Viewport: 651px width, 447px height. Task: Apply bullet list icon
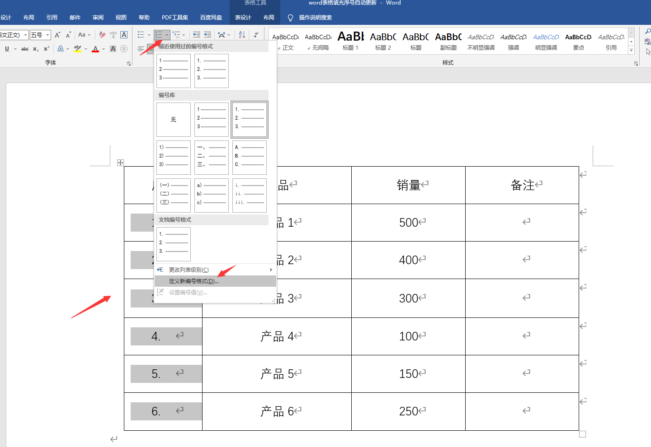point(141,35)
